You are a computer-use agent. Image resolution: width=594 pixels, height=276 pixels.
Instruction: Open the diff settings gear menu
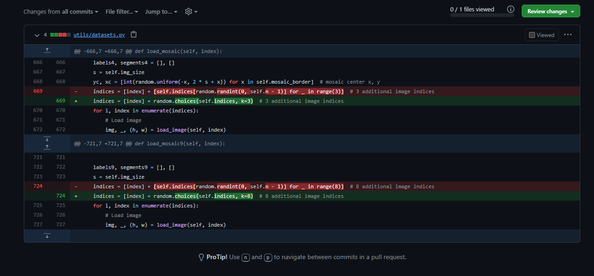tap(191, 11)
